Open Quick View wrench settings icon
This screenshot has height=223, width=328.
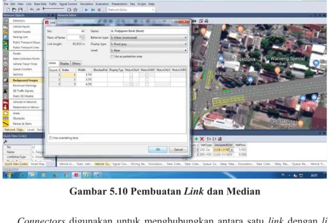pos(5,142)
